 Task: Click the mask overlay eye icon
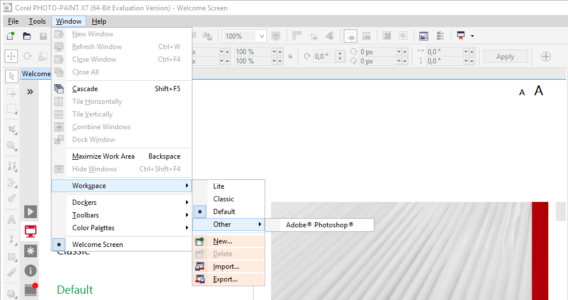coord(350,36)
